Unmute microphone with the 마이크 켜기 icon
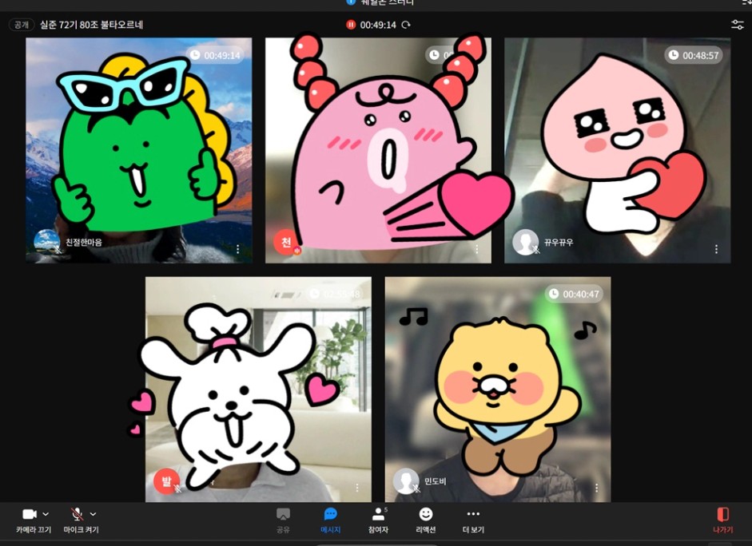 click(x=77, y=514)
